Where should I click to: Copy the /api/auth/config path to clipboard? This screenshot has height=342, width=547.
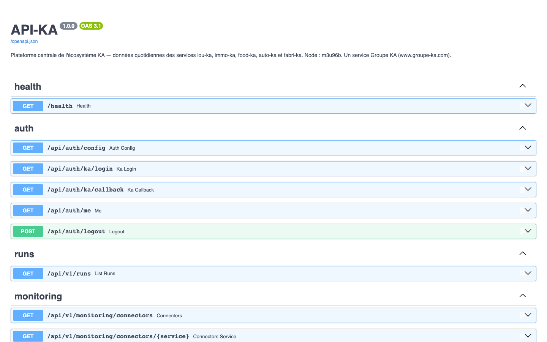522,148
